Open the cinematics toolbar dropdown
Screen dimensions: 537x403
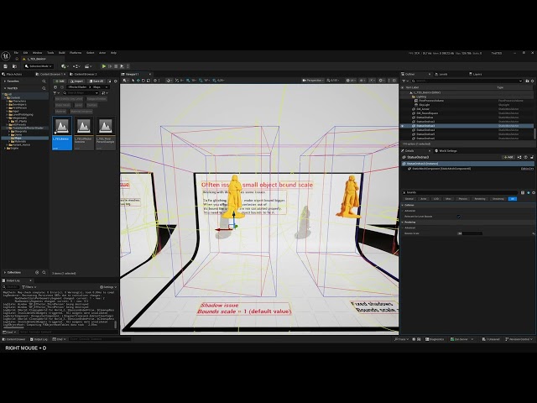click(88, 66)
